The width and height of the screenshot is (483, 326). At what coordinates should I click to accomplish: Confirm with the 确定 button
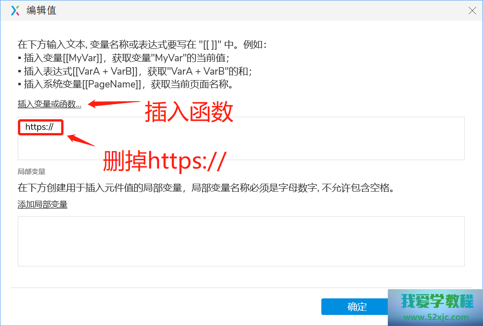click(x=355, y=307)
